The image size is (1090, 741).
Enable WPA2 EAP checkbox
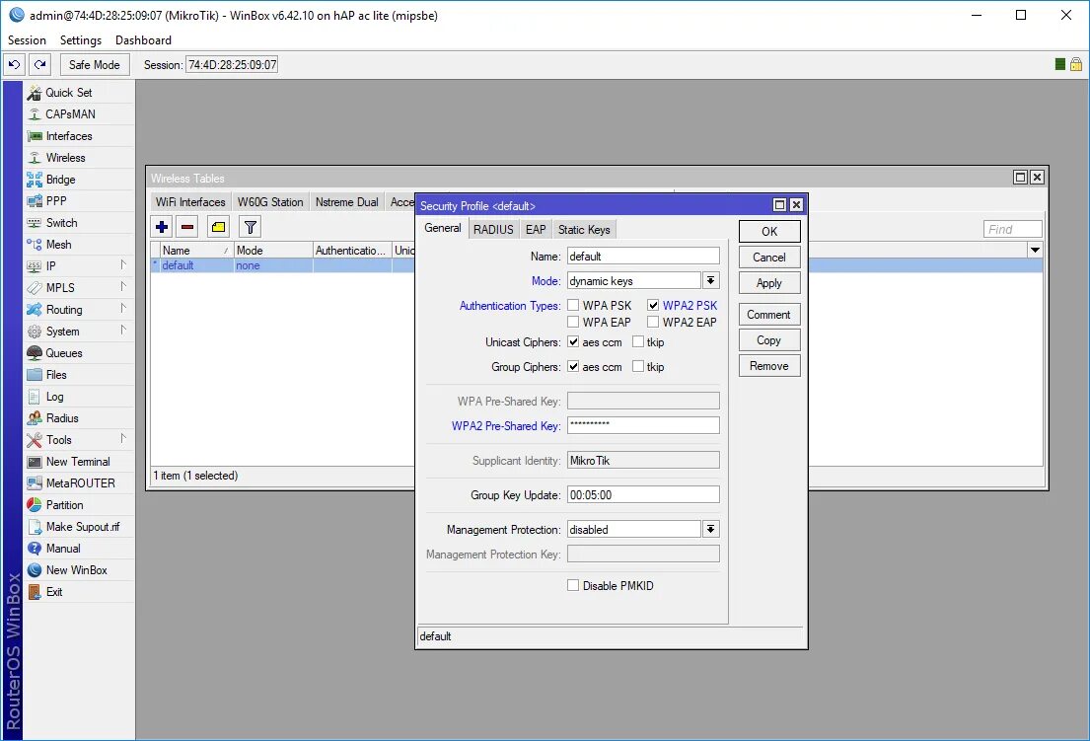point(653,322)
